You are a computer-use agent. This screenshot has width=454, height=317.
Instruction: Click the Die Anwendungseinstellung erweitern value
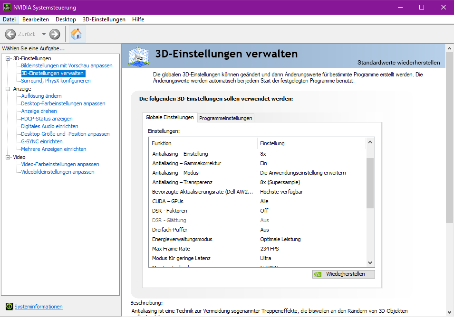[303, 173]
